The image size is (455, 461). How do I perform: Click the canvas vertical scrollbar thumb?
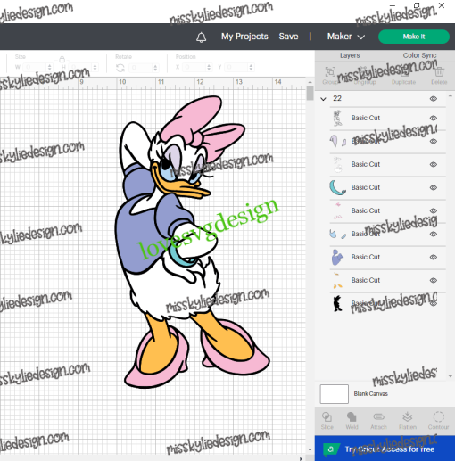click(x=310, y=94)
